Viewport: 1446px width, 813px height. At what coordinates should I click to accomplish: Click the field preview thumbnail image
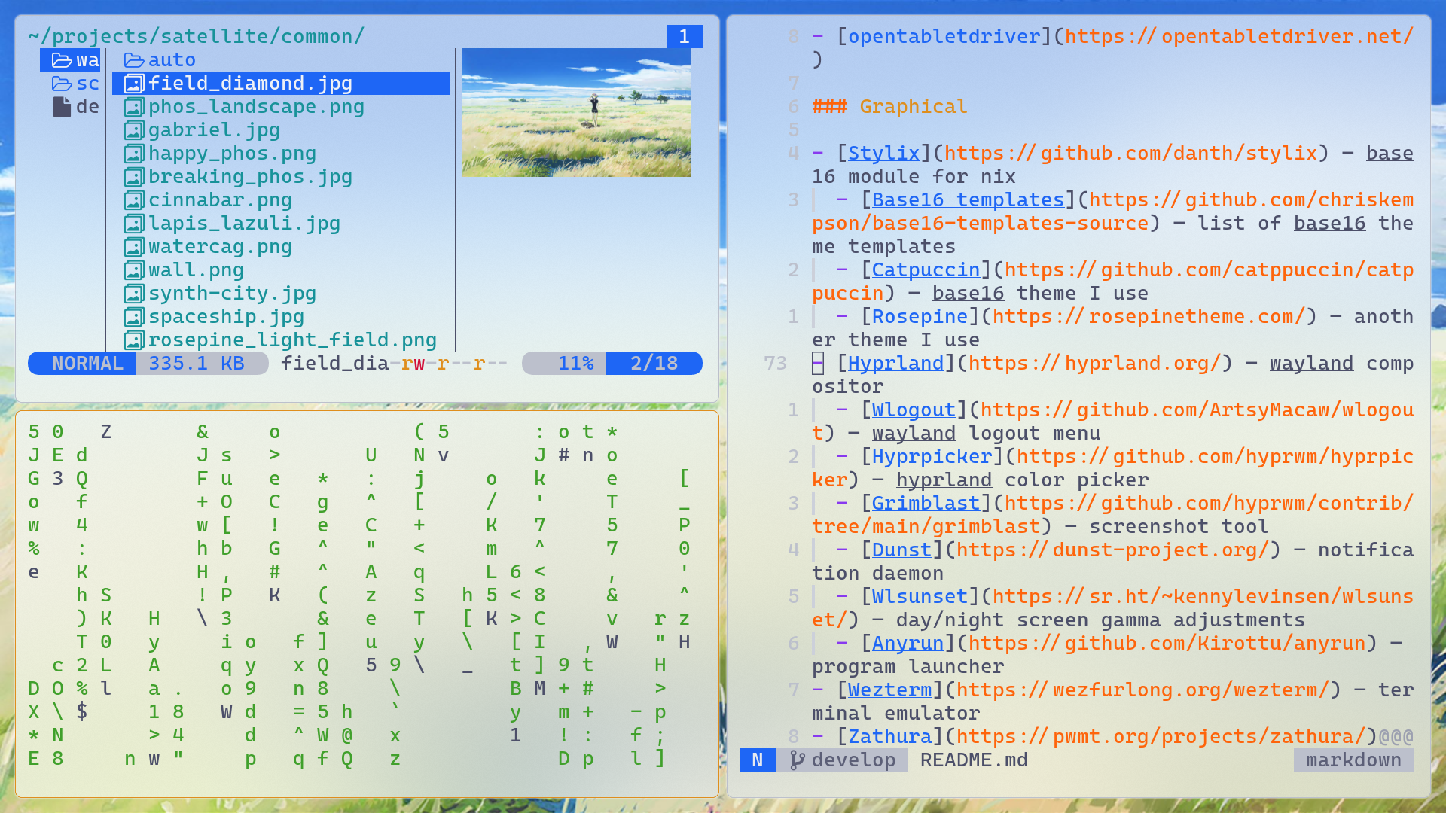pos(576,113)
